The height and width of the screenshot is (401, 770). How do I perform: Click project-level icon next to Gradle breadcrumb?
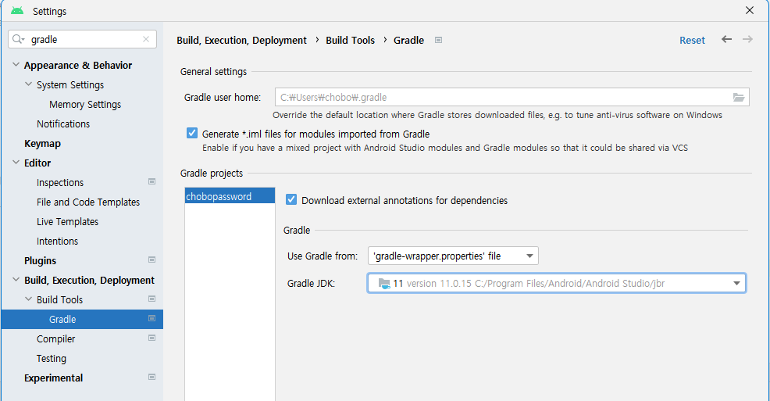(x=439, y=41)
